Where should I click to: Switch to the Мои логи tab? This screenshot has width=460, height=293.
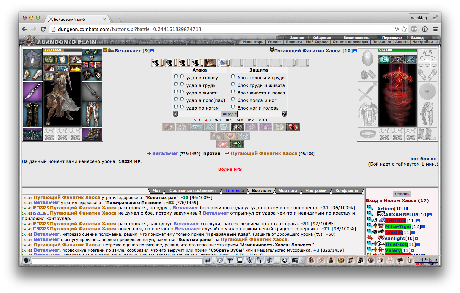tap(287, 190)
